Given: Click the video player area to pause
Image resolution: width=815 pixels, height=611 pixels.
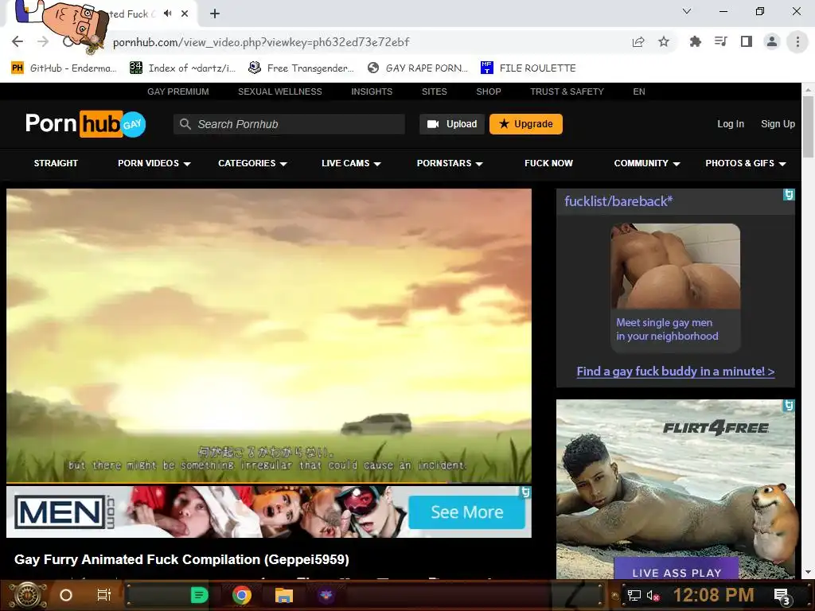Looking at the screenshot, I should (x=269, y=335).
